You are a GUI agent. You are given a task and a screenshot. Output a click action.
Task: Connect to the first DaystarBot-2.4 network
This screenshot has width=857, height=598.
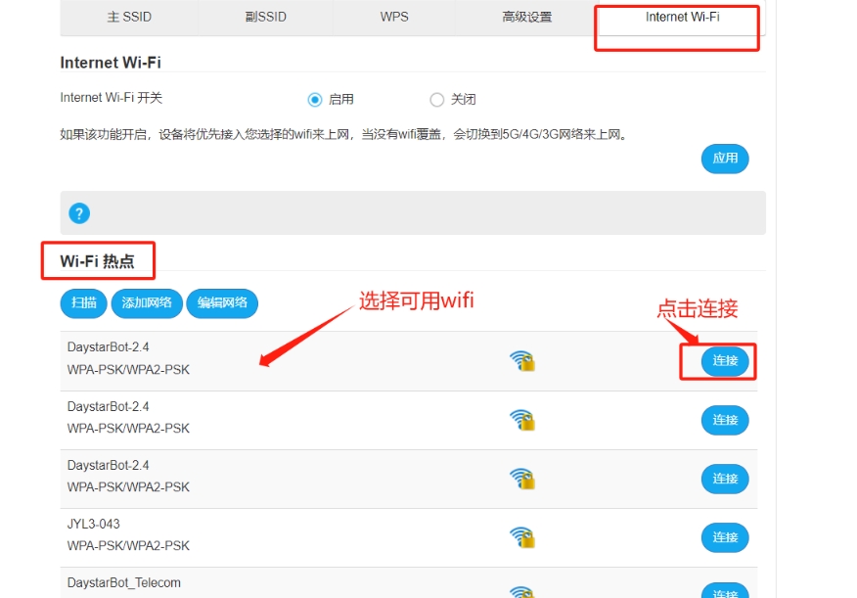[x=725, y=361]
